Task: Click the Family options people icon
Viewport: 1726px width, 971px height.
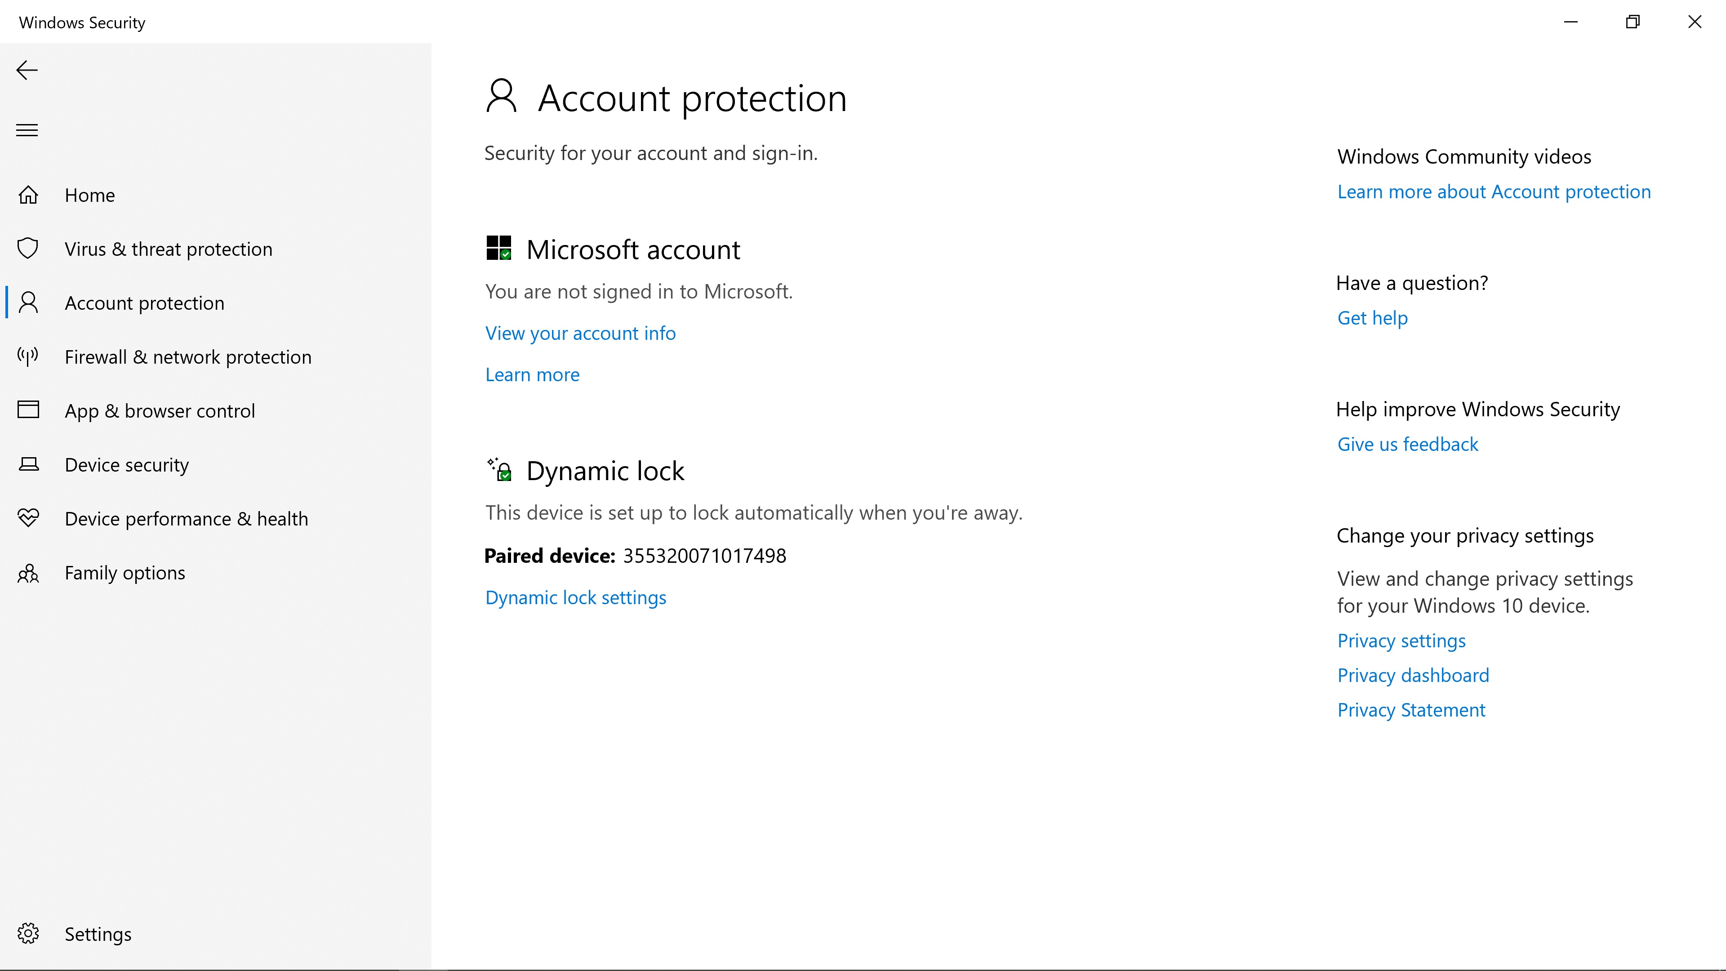Action: [28, 573]
